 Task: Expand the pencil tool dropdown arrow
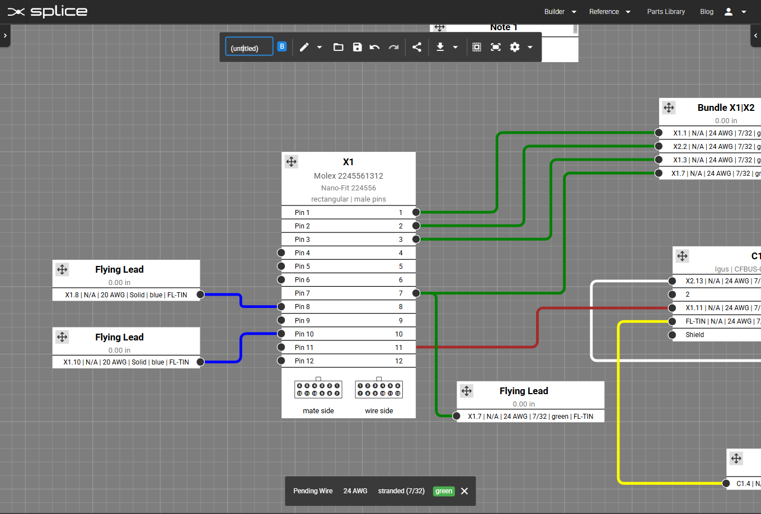coord(320,48)
